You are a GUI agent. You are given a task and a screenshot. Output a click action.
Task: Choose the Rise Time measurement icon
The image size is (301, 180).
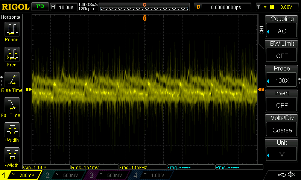12,80
